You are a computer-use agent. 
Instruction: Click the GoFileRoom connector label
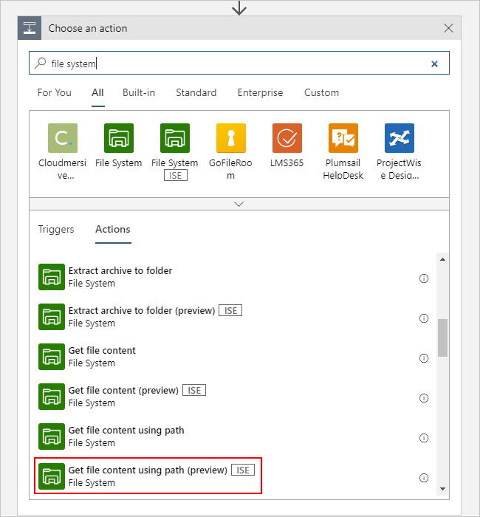coord(230,169)
